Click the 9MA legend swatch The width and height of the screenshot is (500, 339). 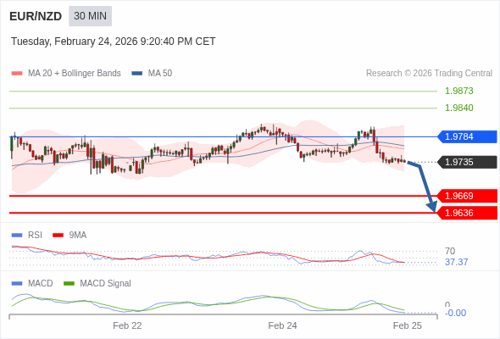(x=58, y=236)
